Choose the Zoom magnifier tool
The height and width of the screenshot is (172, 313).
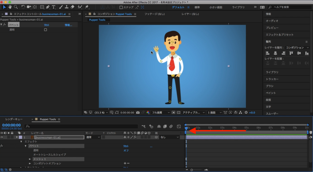point(15,7)
